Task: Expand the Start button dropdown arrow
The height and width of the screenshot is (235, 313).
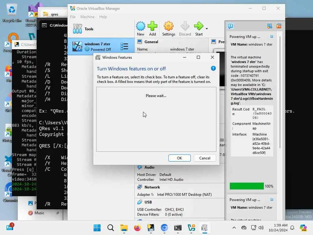Action: point(207,29)
